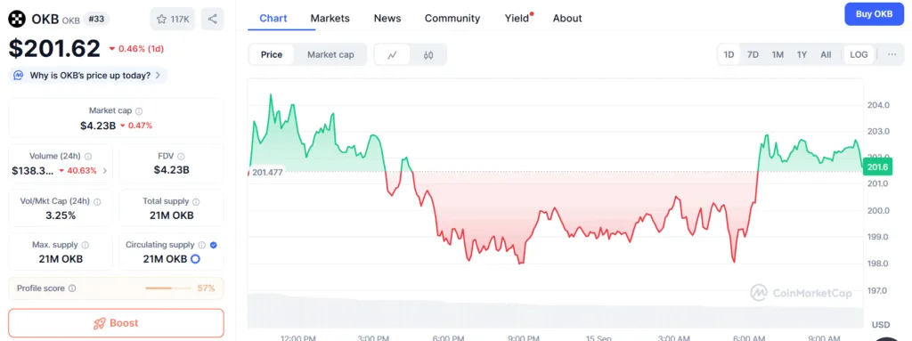912x341 pixels.
Task: Open the Circulating supply info icon
Action: tap(202, 245)
